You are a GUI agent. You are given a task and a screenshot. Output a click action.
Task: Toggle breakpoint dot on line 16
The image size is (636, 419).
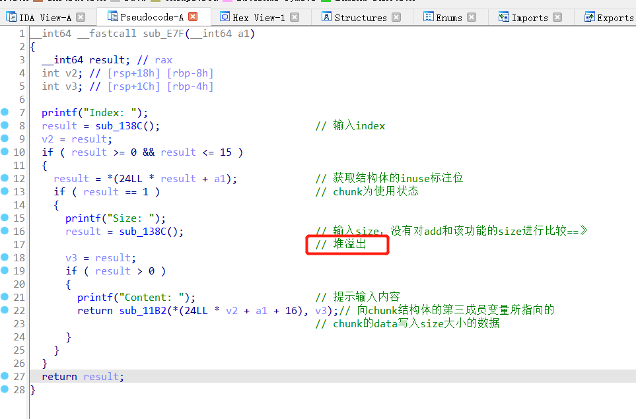(5, 230)
